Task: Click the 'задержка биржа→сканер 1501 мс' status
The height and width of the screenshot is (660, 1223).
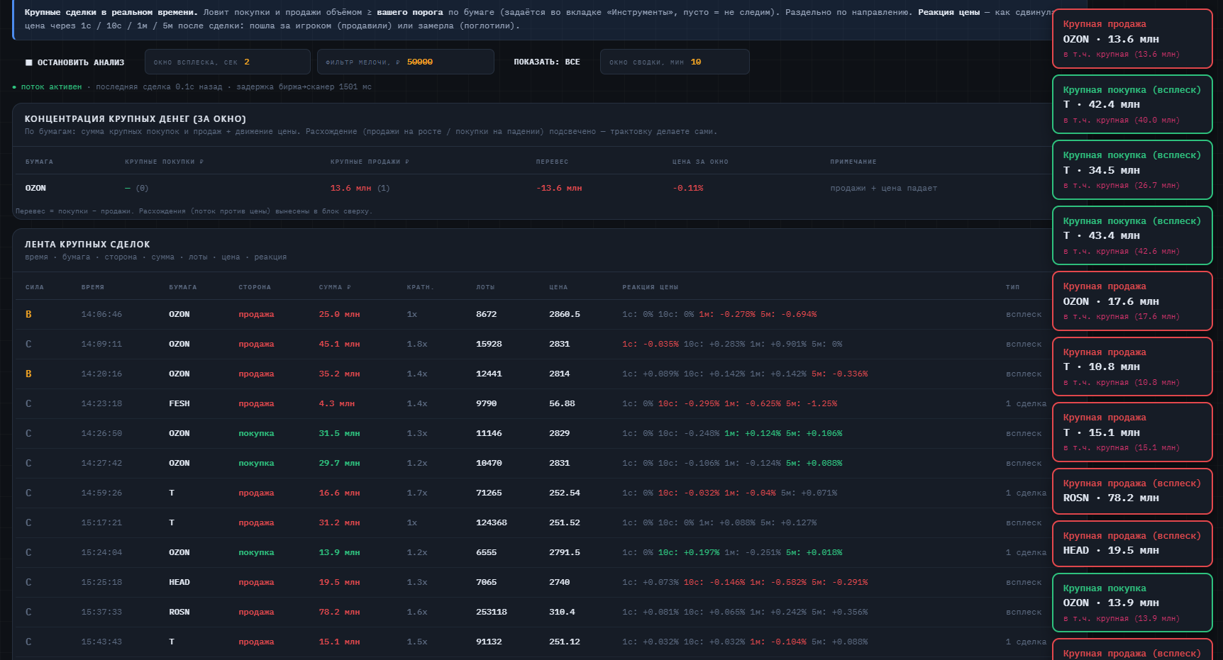Action: (304, 86)
